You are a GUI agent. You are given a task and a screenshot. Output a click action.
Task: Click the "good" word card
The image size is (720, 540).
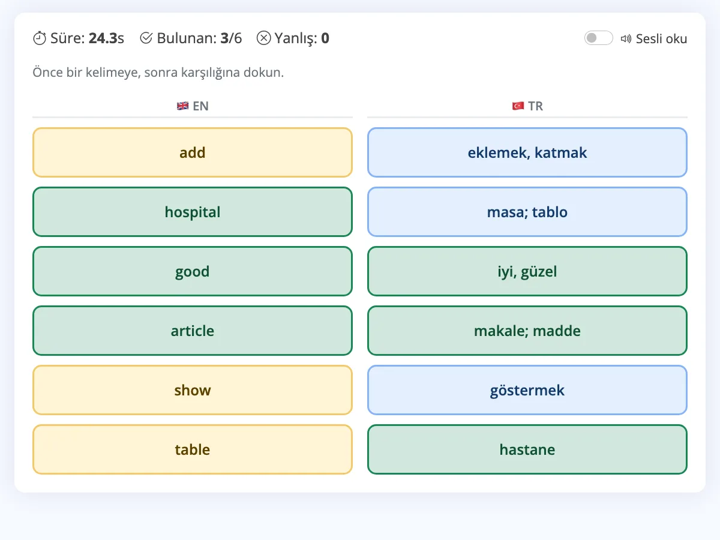point(193,271)
